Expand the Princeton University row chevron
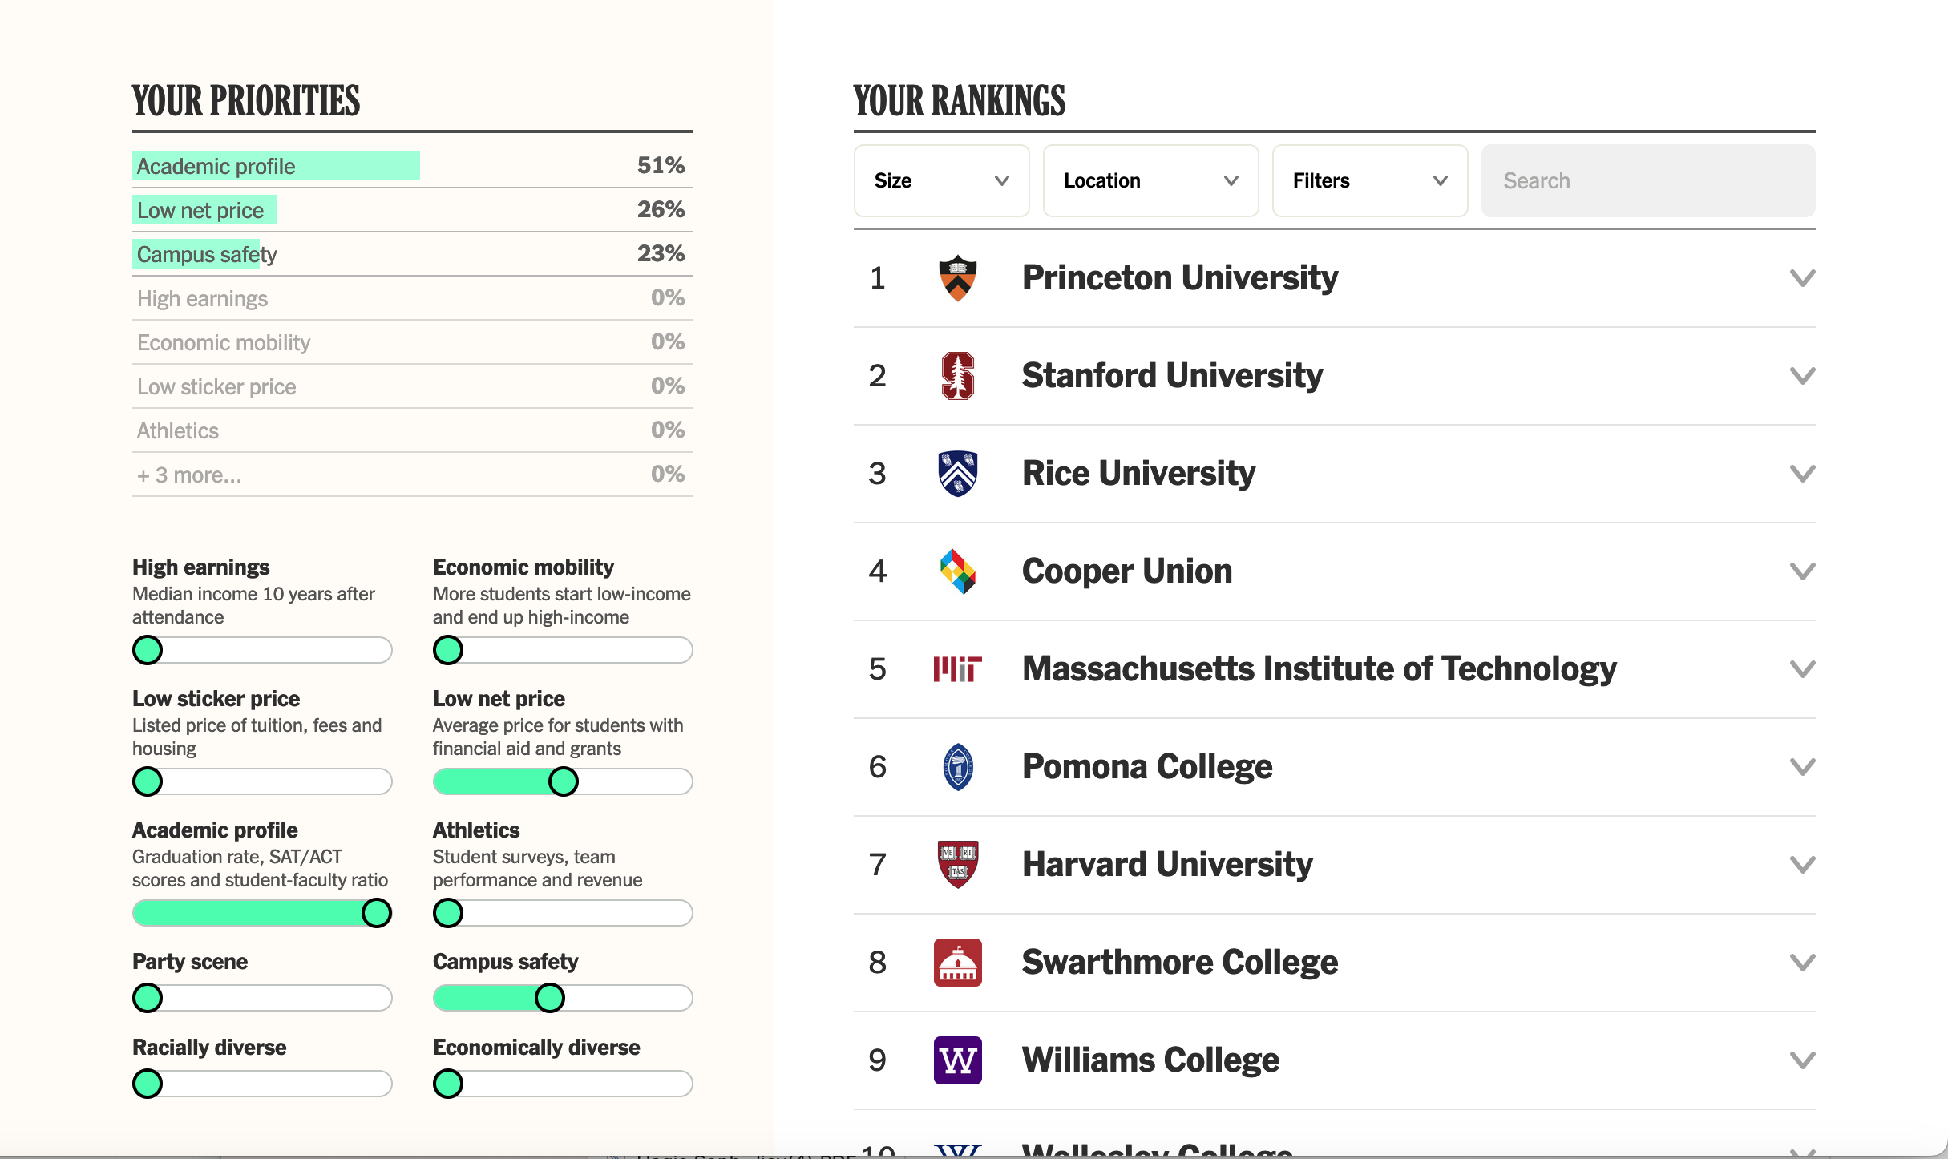 [x=1802, y=278]
